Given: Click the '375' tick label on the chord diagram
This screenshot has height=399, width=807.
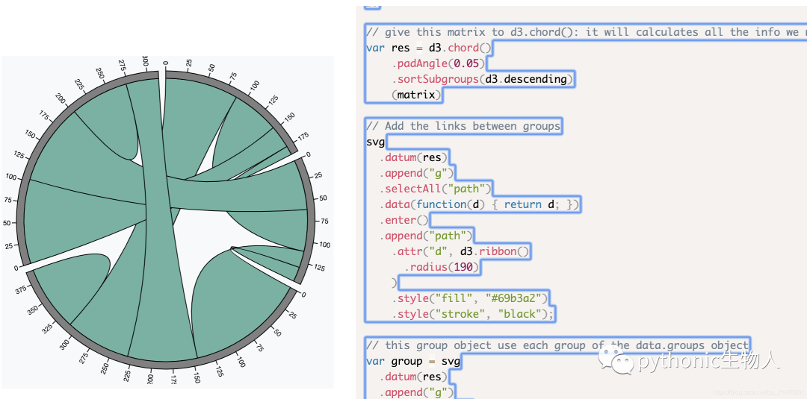Looking at the screenshot, I should 22,289.
